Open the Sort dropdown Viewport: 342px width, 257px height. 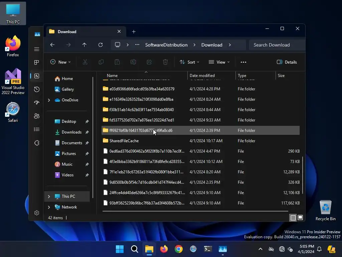(x=189, y=62)
